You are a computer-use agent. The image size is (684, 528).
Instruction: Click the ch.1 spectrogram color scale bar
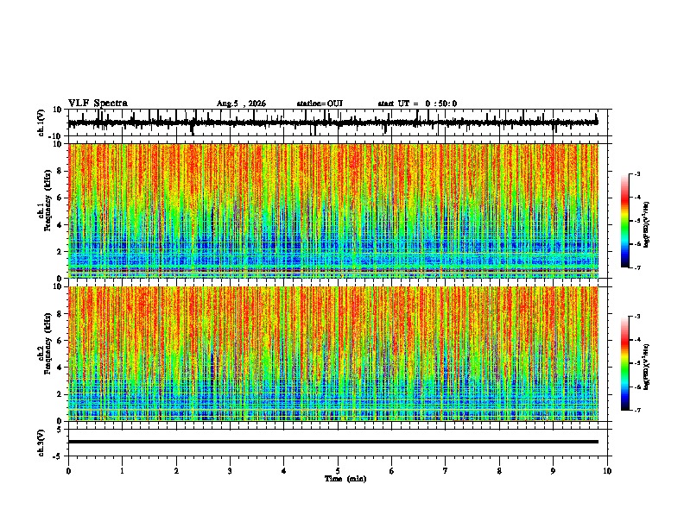coord(624,221)
